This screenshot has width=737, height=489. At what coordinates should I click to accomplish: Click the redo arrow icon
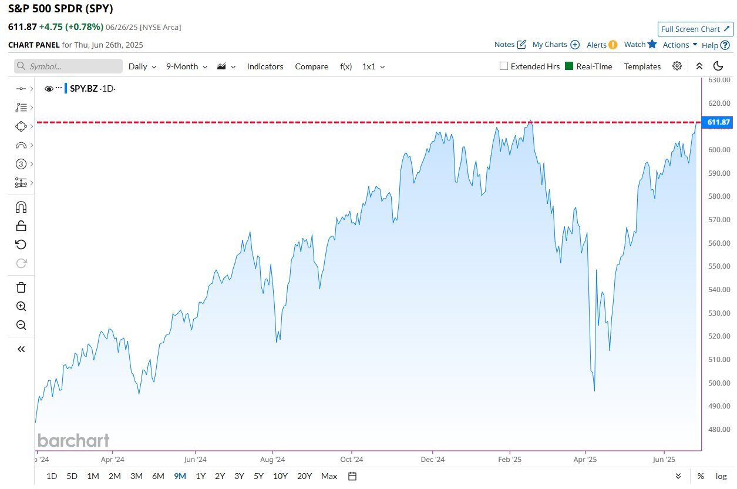[21, 263]
